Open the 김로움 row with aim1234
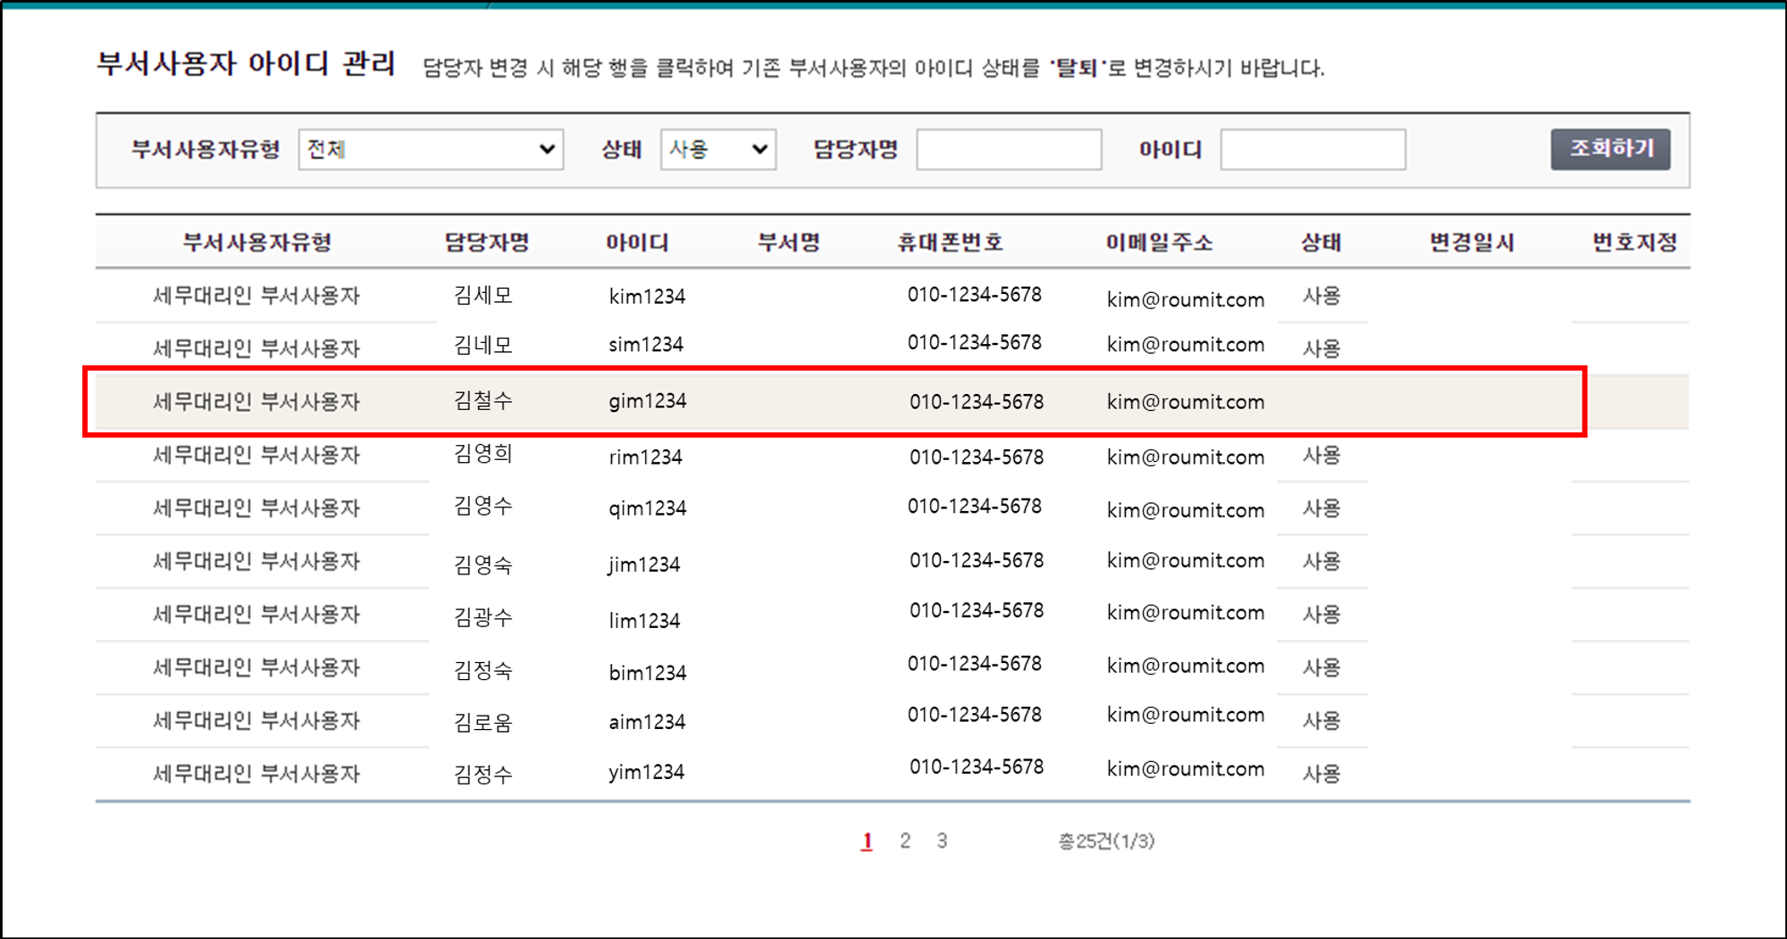The width and height of the screenshot is (1787, 939). (647, 722)
